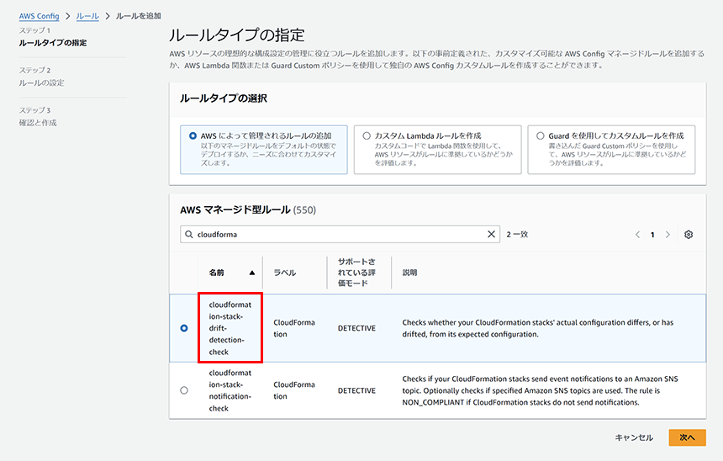Open the ルール breadcrumb link

click(87, 16)
